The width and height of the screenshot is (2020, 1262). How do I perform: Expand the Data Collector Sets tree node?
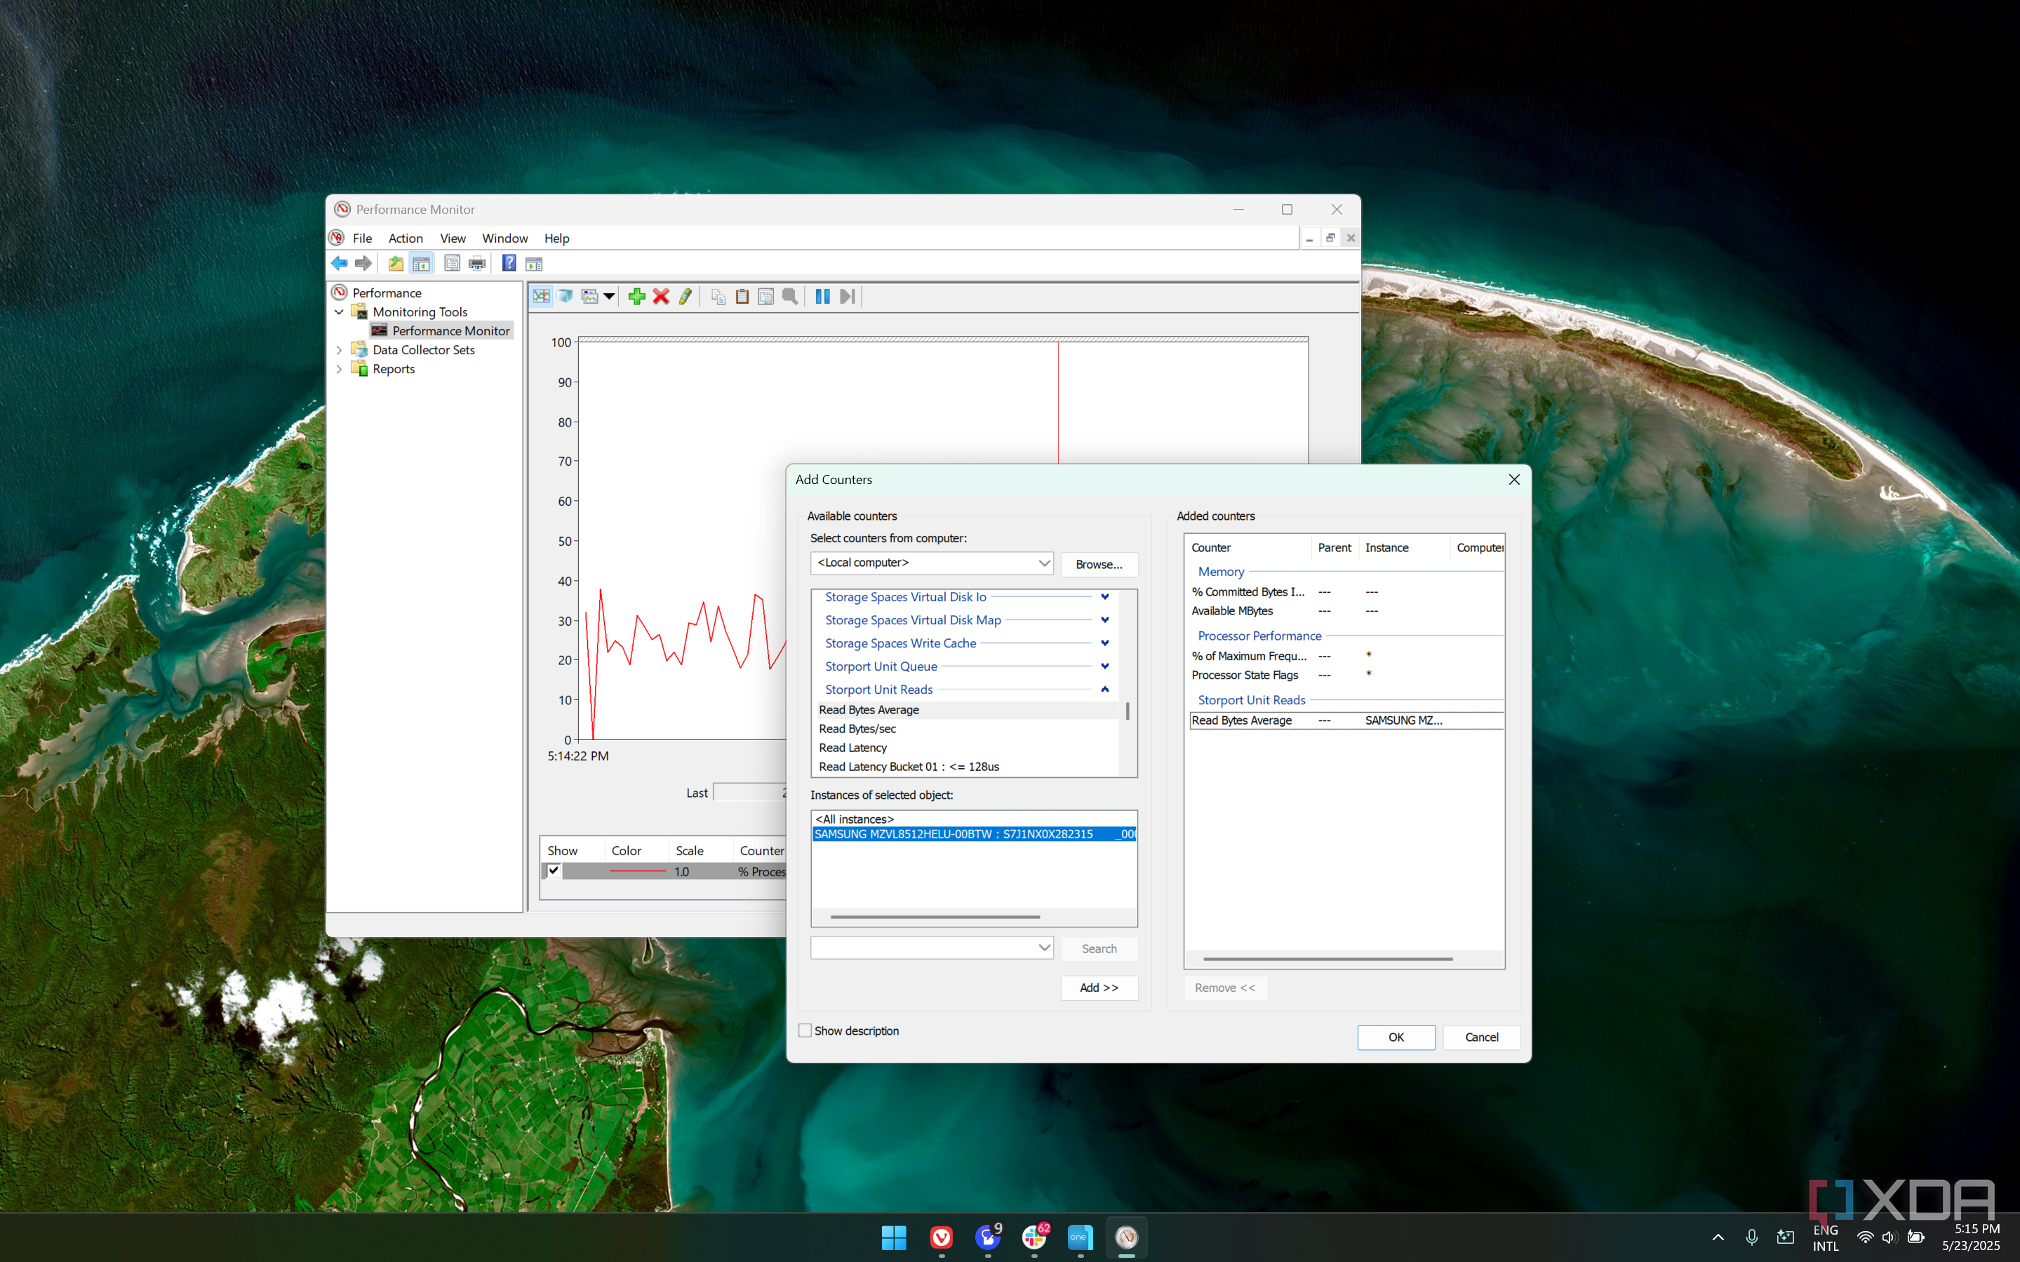pyautogui.click(x=339, y=351)
